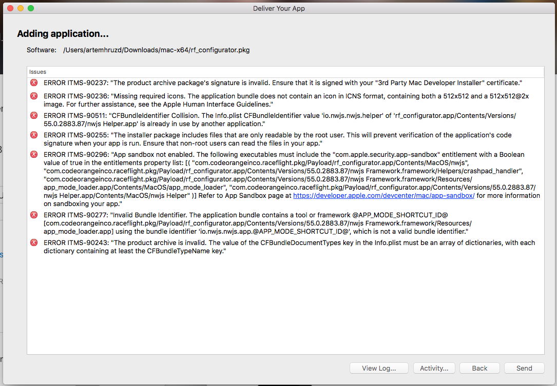Select the error icon for ITMS-90511

pos(34,115)
